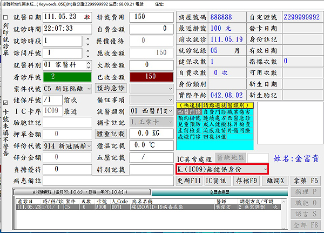The image size is (324, 233).
Task: Click the 預約急診 button
Action: (x=111, y=89)
